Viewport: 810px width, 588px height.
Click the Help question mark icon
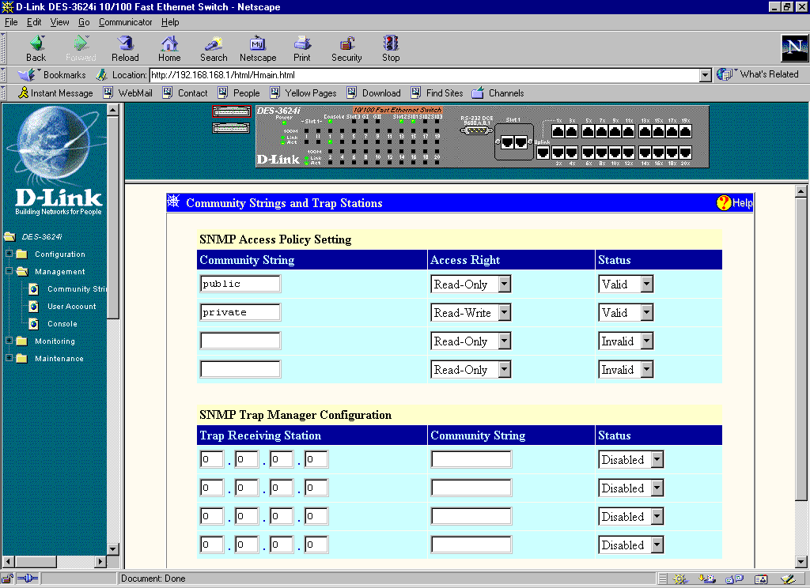pos(724,203)
